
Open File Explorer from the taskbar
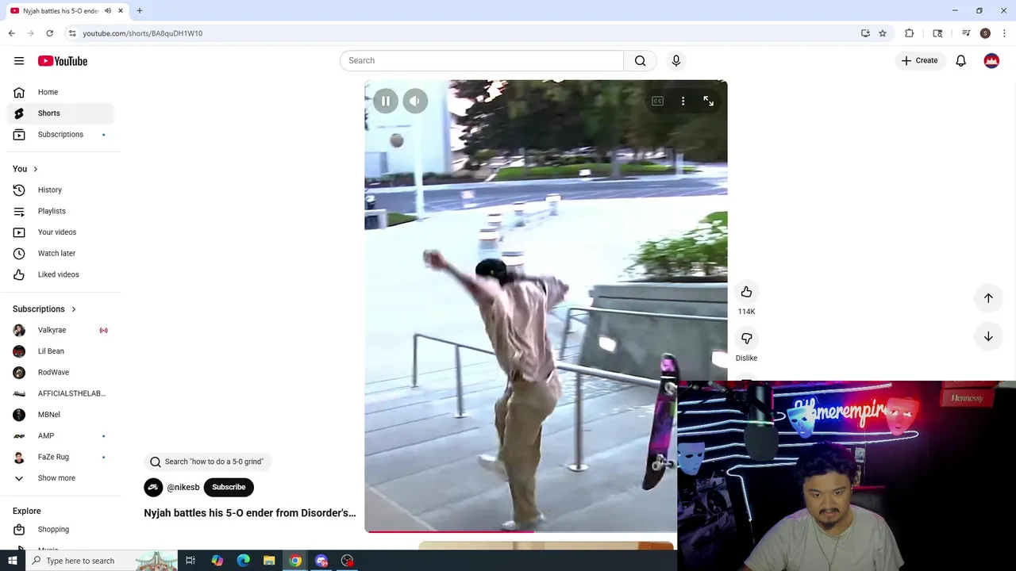pyautogui.click(x=269, y=561)
